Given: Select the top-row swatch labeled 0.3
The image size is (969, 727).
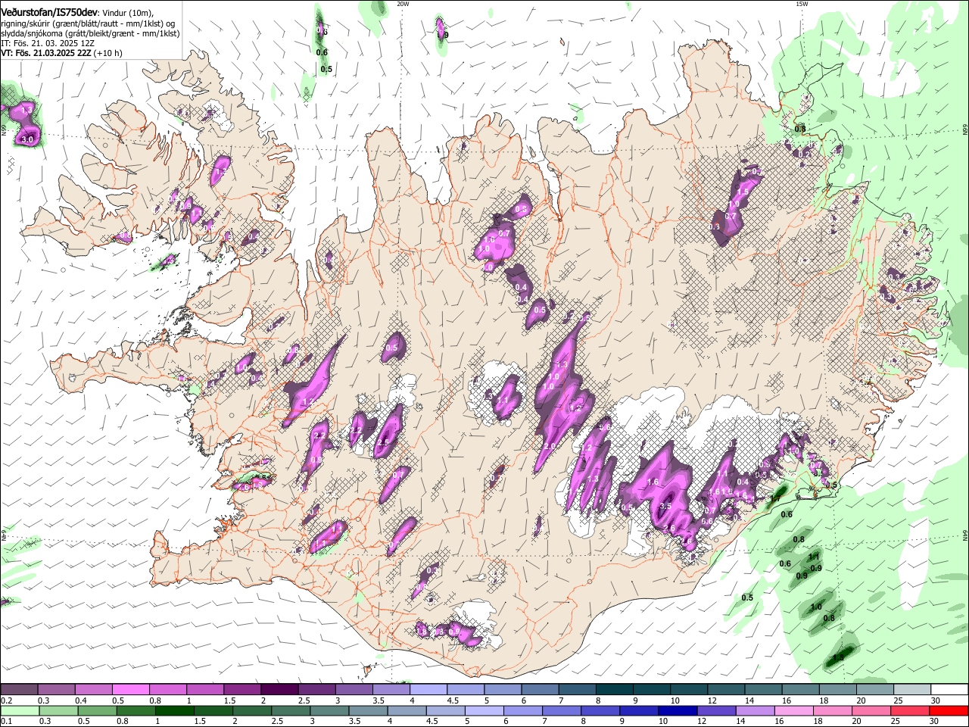Looking at the screenshot, I should click(56, 689).
